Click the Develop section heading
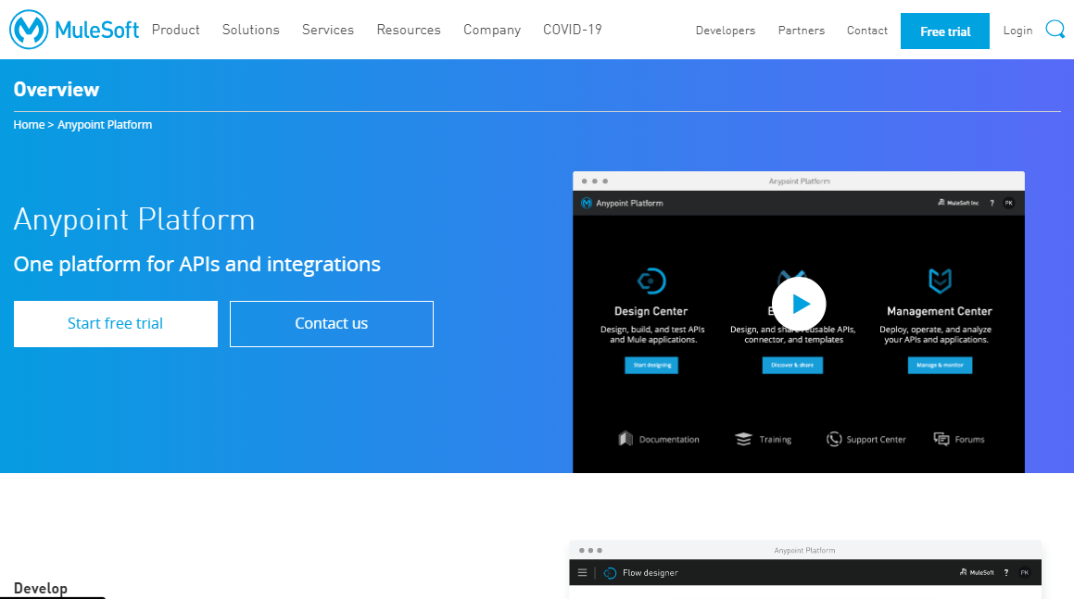The height and width of the screenshot is (599, 1074). (x=41, y=588)
